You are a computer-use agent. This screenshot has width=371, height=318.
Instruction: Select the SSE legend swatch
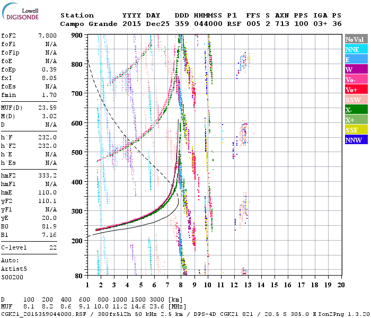pyautogui.click(x=356, y=130)
